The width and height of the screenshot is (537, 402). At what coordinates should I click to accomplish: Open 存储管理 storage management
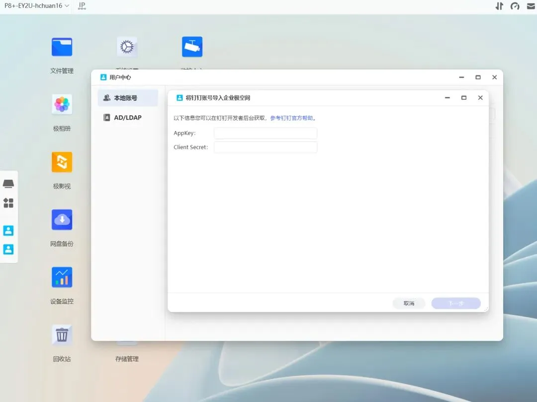127,359
